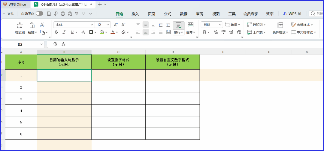Image resolution: width=324 pixels, height=151 pixels.
Task: Toggle Underline formatting
Action: [x=72, y=32]
